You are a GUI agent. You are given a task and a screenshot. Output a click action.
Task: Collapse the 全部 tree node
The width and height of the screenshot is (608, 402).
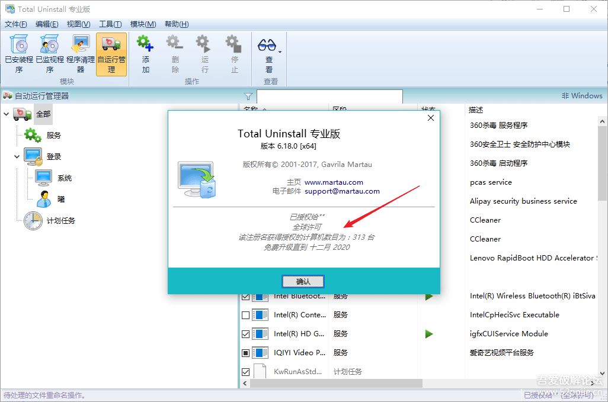pyautogui.click(x=6, y=114)
